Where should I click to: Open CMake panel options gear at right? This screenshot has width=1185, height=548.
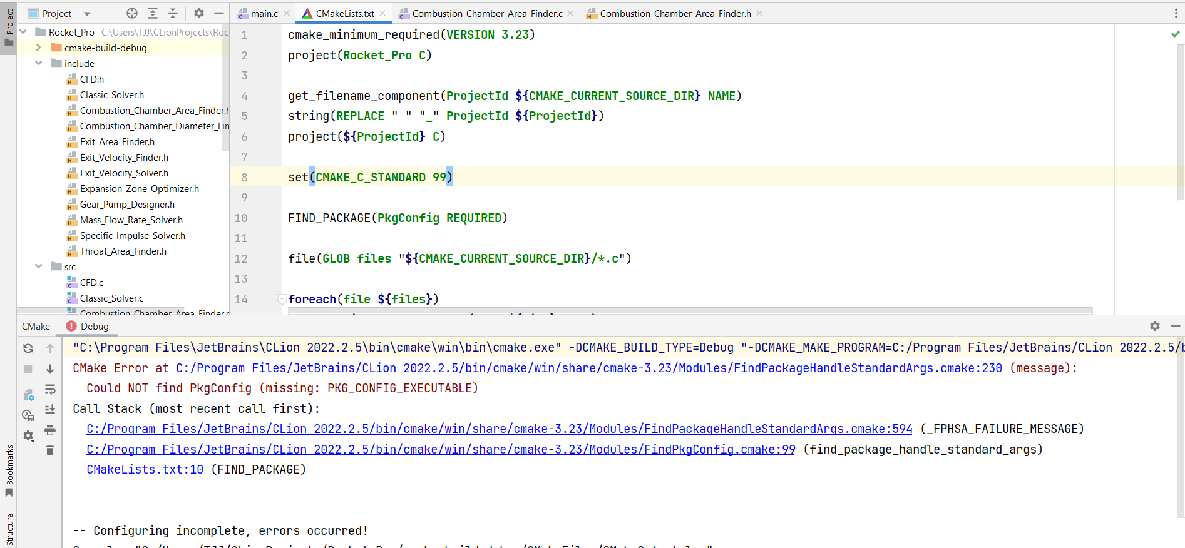tap(1155, 326)
